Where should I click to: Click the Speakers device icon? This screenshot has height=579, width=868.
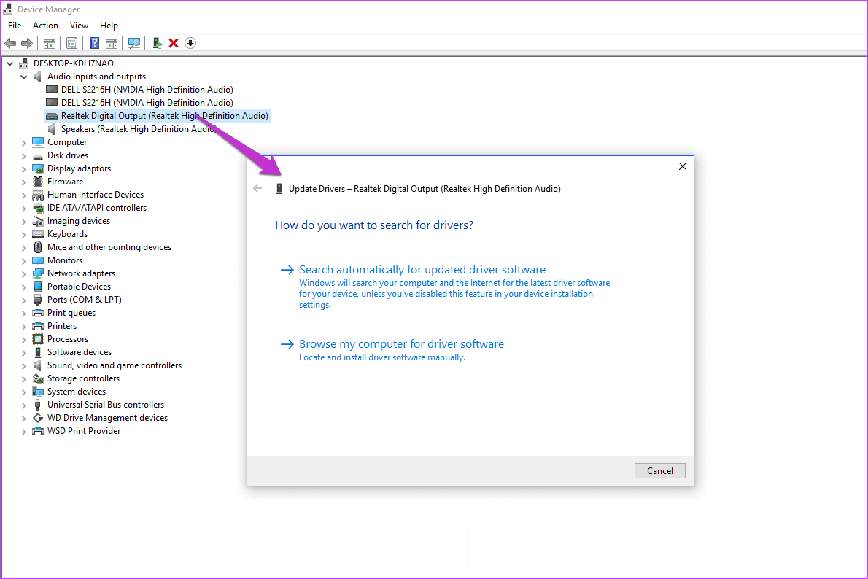tap(52, 129)
